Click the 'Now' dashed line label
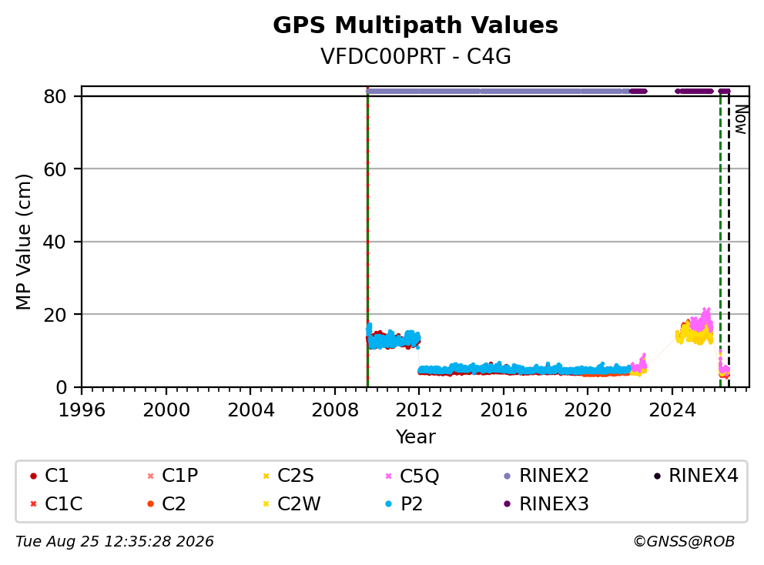This screenshot has width=764, height=565. point(741,120)
